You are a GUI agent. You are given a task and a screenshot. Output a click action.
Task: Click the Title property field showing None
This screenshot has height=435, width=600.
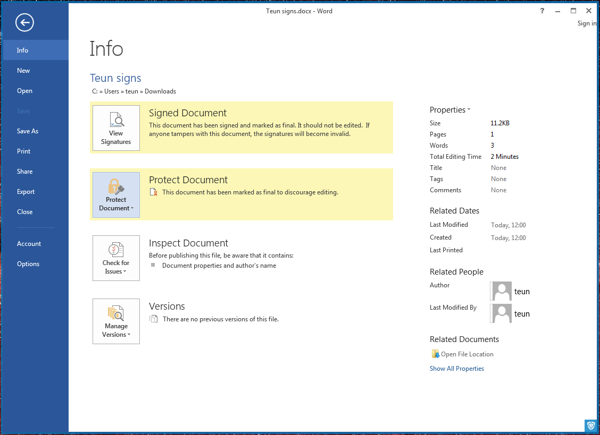[498, 168]
